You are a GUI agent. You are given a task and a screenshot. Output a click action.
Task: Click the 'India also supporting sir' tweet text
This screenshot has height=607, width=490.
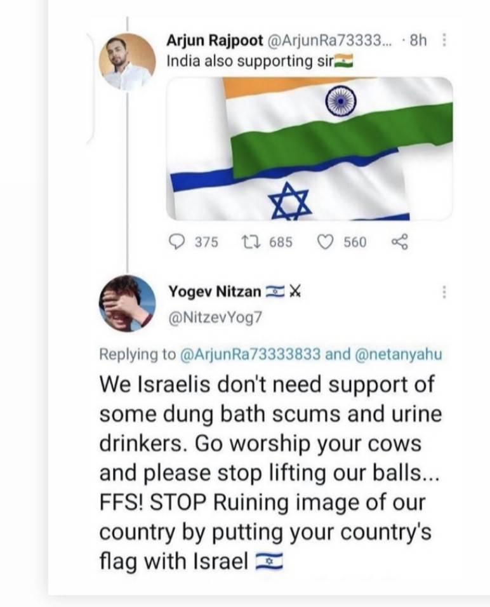pyautogui.click(x=251, y=62)
